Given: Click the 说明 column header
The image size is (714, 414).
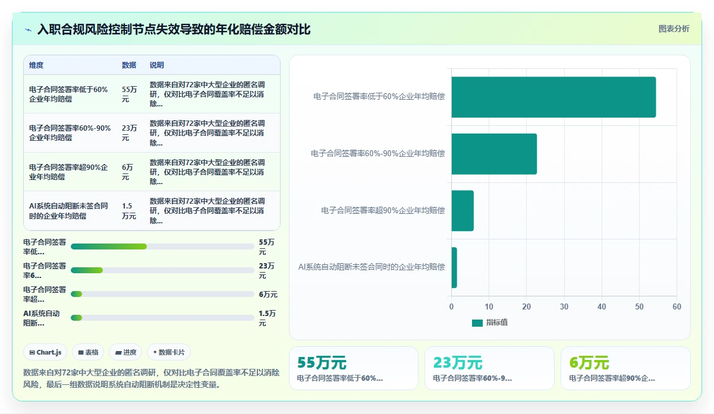Looking at the screenshot, I should 157,65.
